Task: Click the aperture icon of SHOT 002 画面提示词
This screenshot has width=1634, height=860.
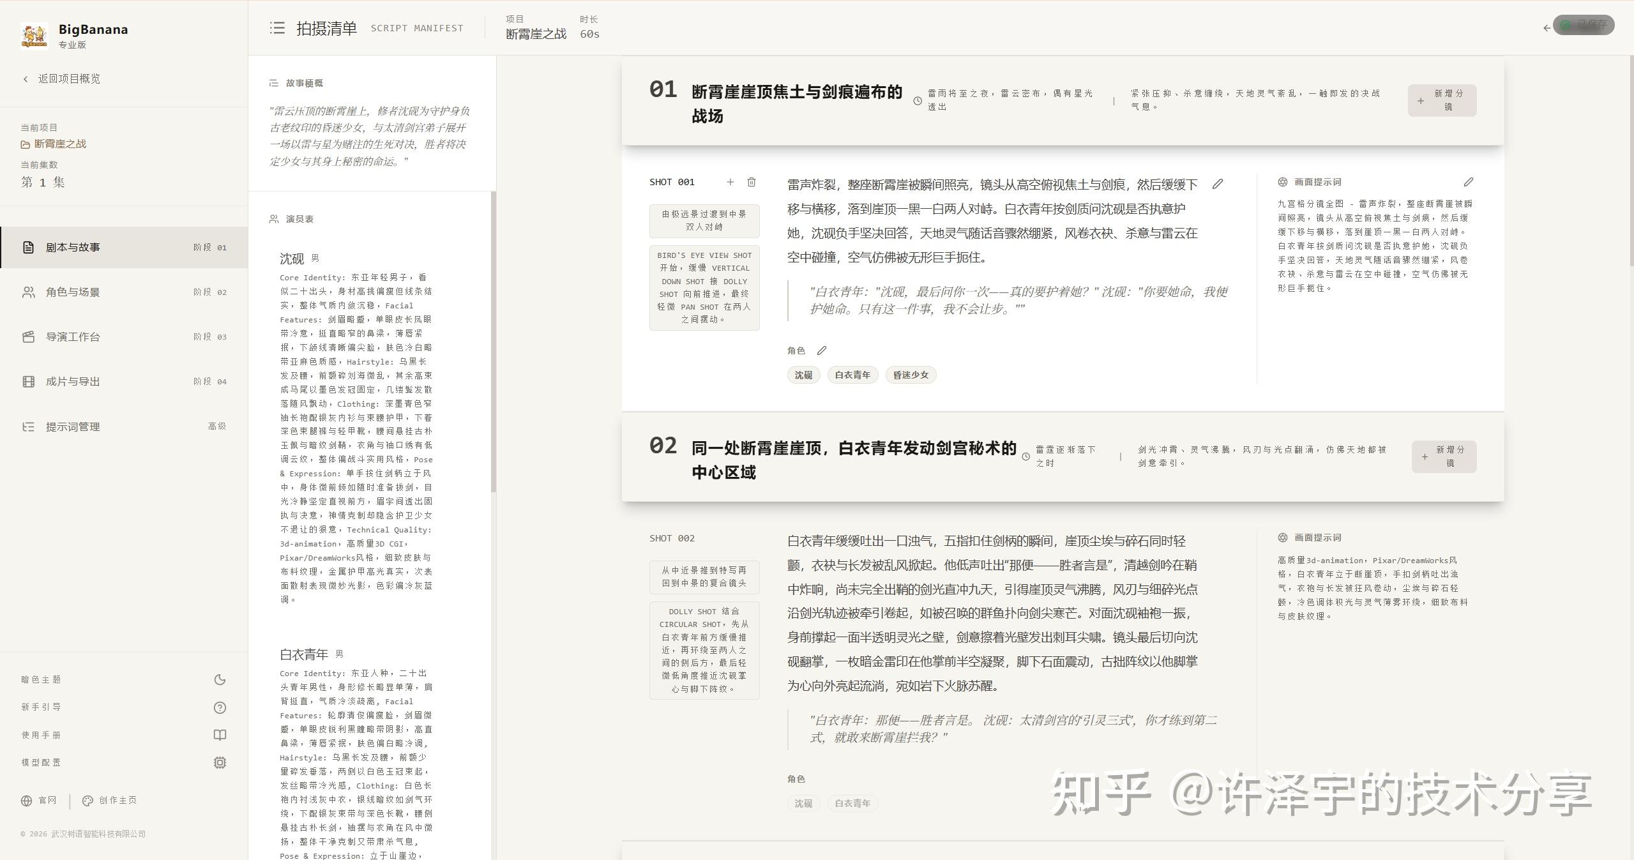Action: click(x=1283, y=538)
